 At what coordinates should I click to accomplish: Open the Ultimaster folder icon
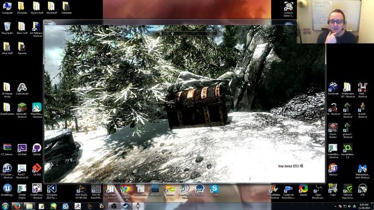pyautogui.click(x=22, y=8)
